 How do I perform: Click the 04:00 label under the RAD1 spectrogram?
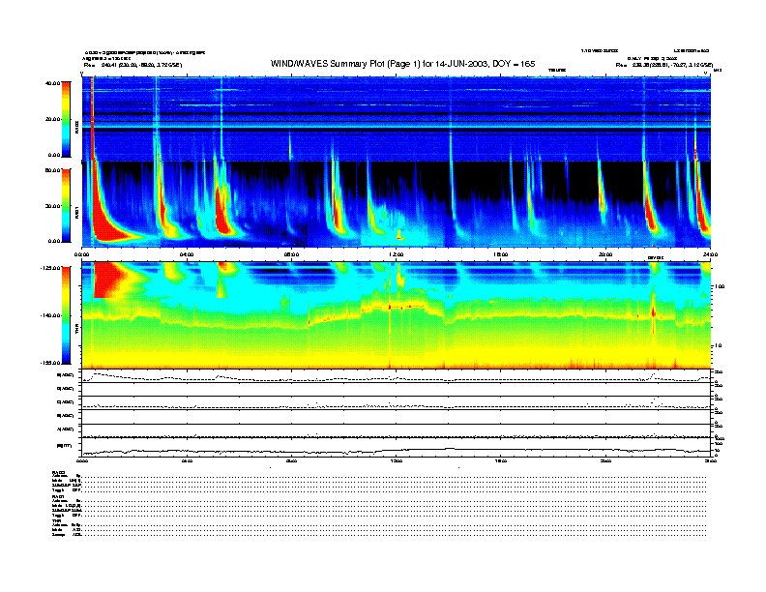[187, 254]
